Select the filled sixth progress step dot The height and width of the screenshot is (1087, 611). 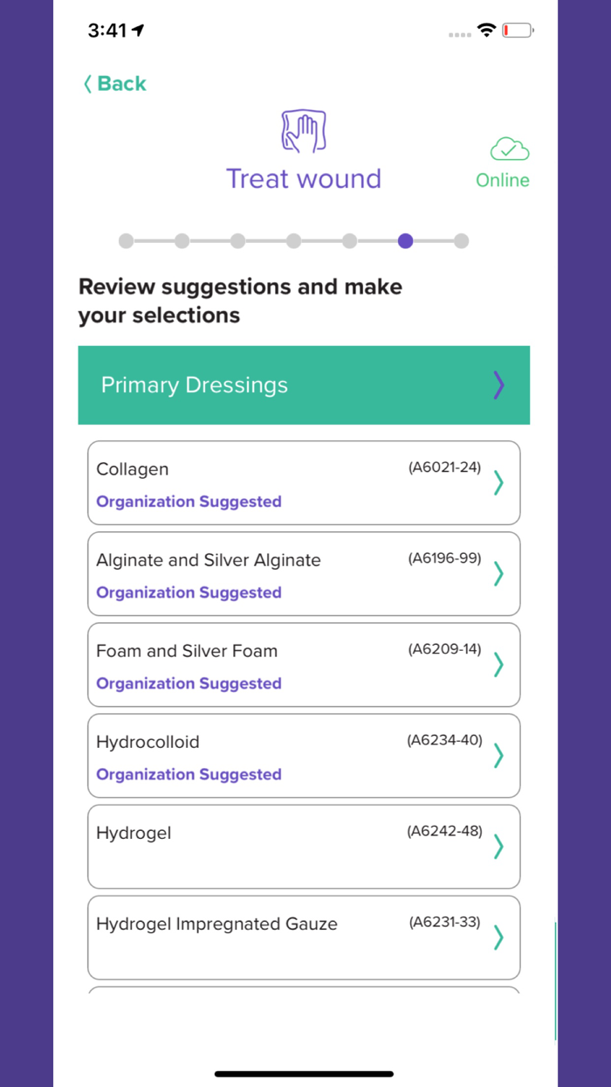(x=405, y=241)
